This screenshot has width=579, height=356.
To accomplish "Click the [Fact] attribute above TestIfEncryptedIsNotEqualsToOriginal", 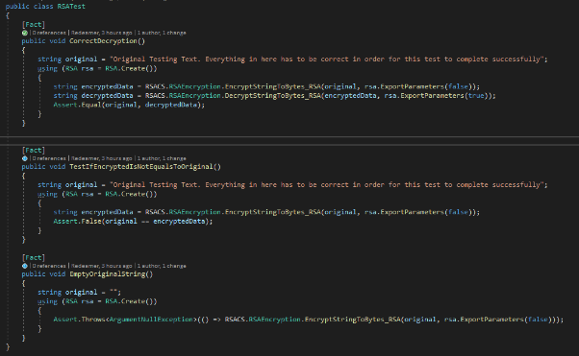I will (x=34, y=150).
